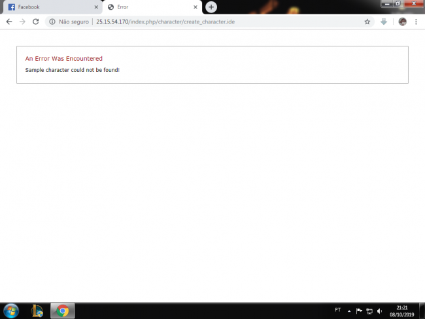Open the Chrome three-dot menu
Viewport: 425px width, 319px height.
click(416, 22)
